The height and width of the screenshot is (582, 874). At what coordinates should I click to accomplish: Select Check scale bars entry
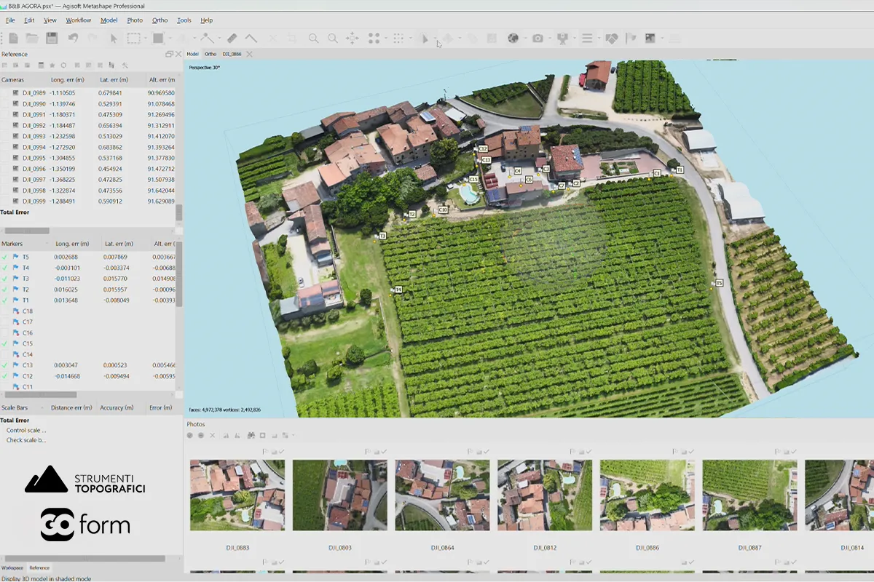click(26, 440)
